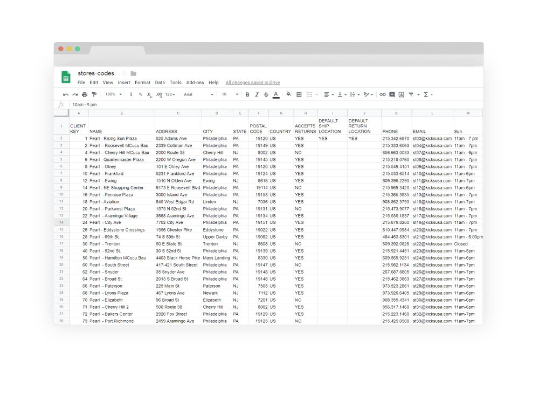The image size is (539, 394).
Task: Toggle italic formatting
Action: [x=257, y=94]
